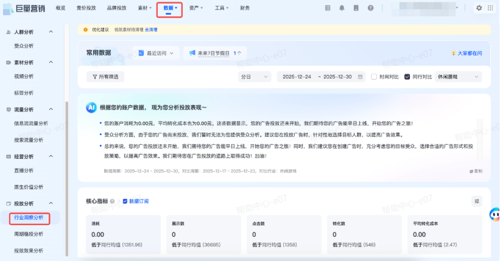Uncheck the 同行对比 checkbox
Viewport: 500px width, 261px height.
[407, 77]
